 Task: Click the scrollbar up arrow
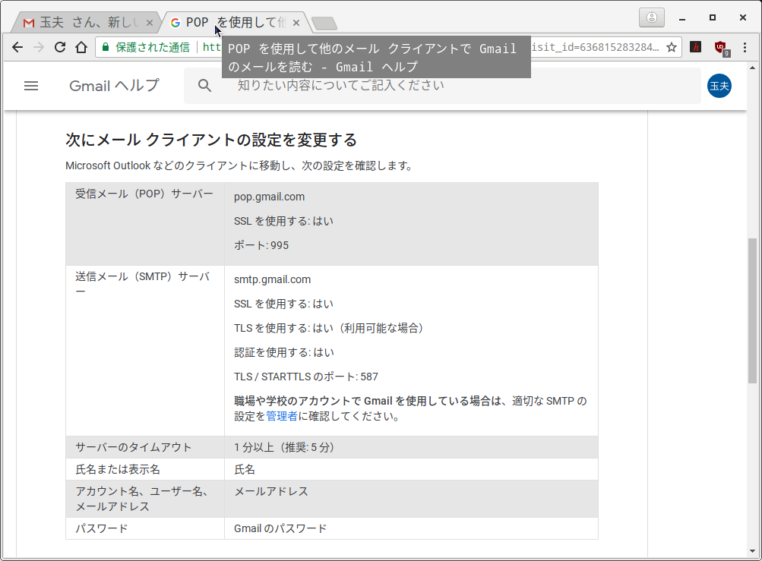click(752, 68)
